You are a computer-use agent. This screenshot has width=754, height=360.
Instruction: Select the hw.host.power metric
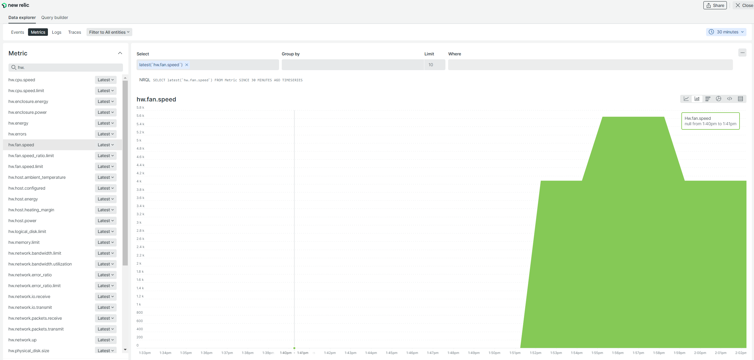[x=22, y=221]
